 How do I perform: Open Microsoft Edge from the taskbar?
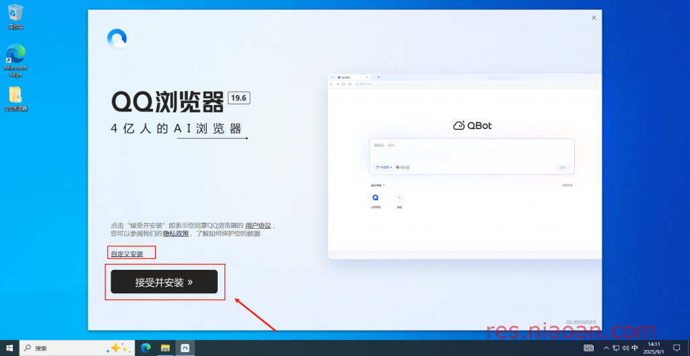[x=146, y=348]
